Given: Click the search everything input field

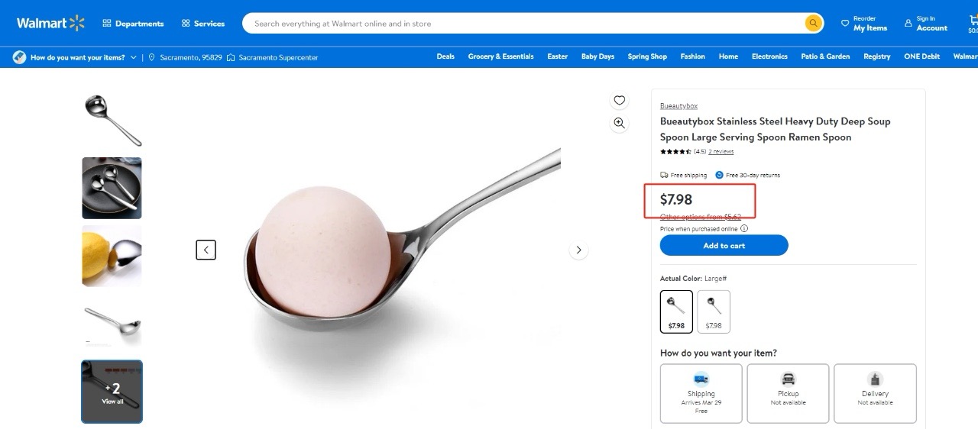Looking at the screenshot, I should [x=520, y=24].
